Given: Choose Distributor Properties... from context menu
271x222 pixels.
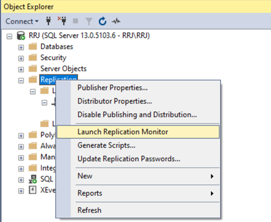Looking at the screenshot, I should click(138, 101).
